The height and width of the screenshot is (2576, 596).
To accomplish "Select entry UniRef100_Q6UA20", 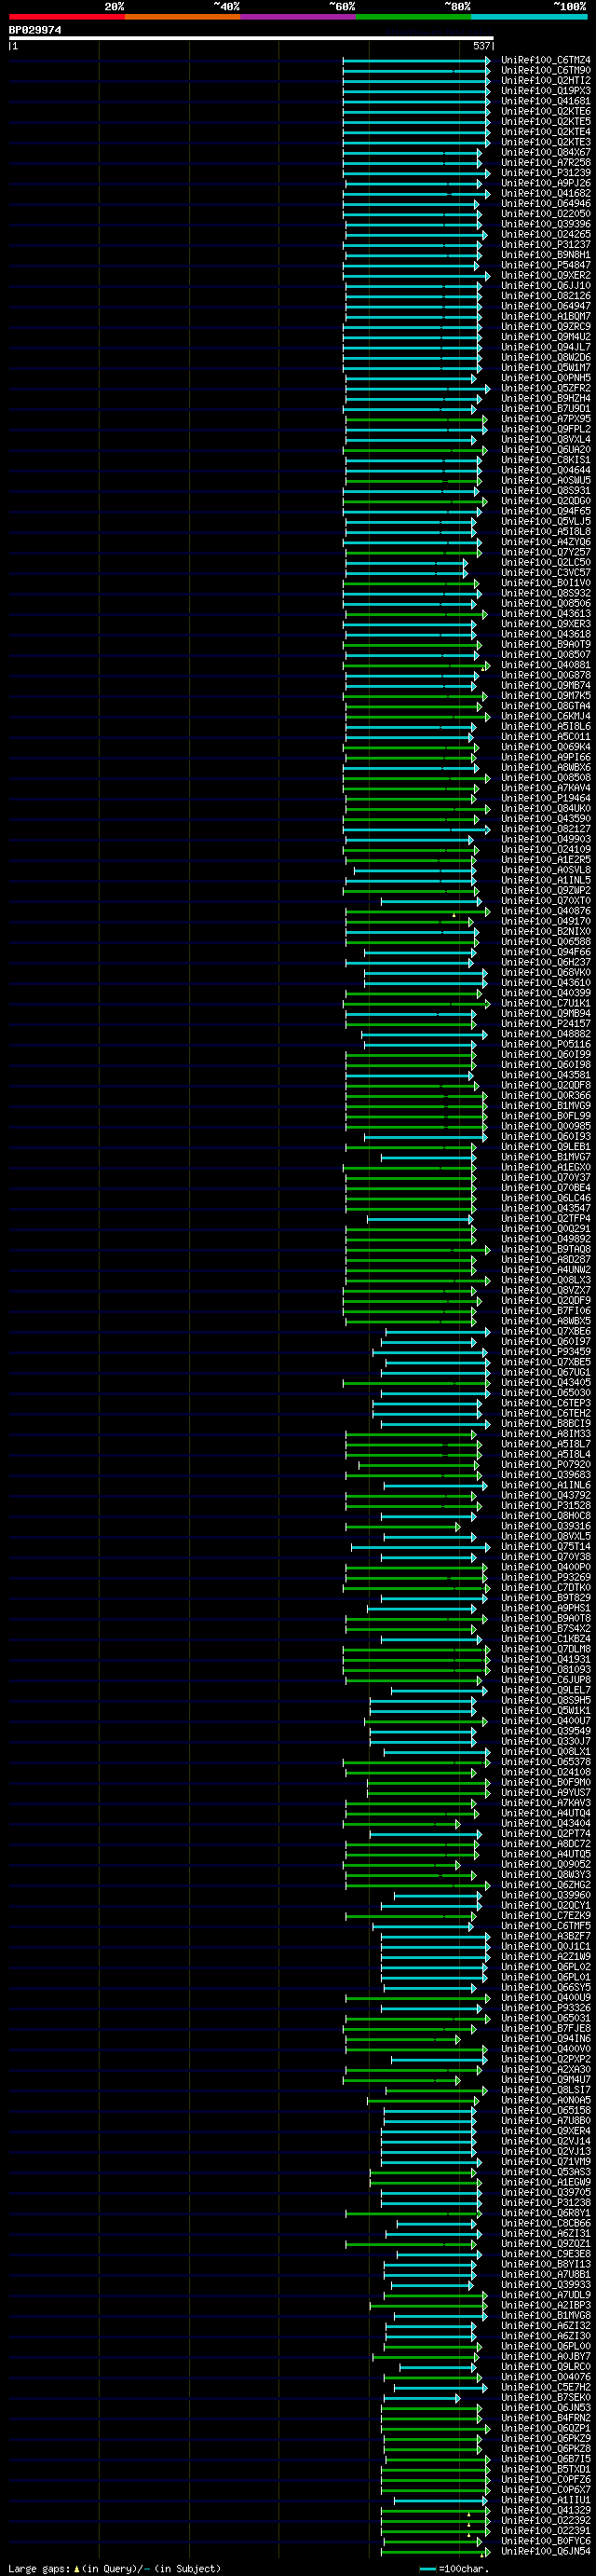I will click(546, 450).
